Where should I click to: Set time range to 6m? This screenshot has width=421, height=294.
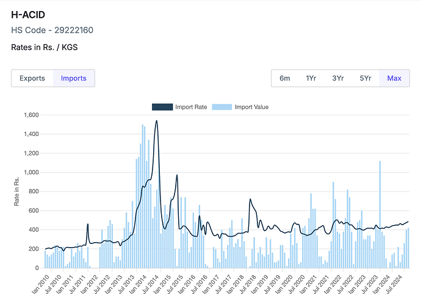coord(284,78)
